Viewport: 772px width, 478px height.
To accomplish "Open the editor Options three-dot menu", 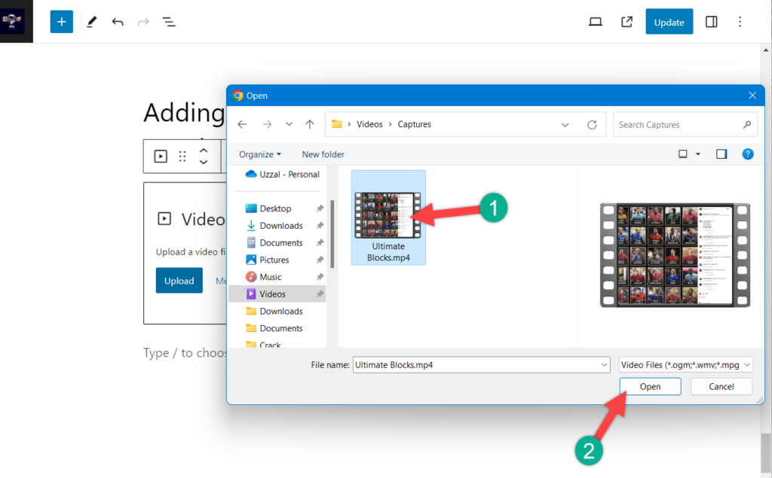I will (740, 22).
